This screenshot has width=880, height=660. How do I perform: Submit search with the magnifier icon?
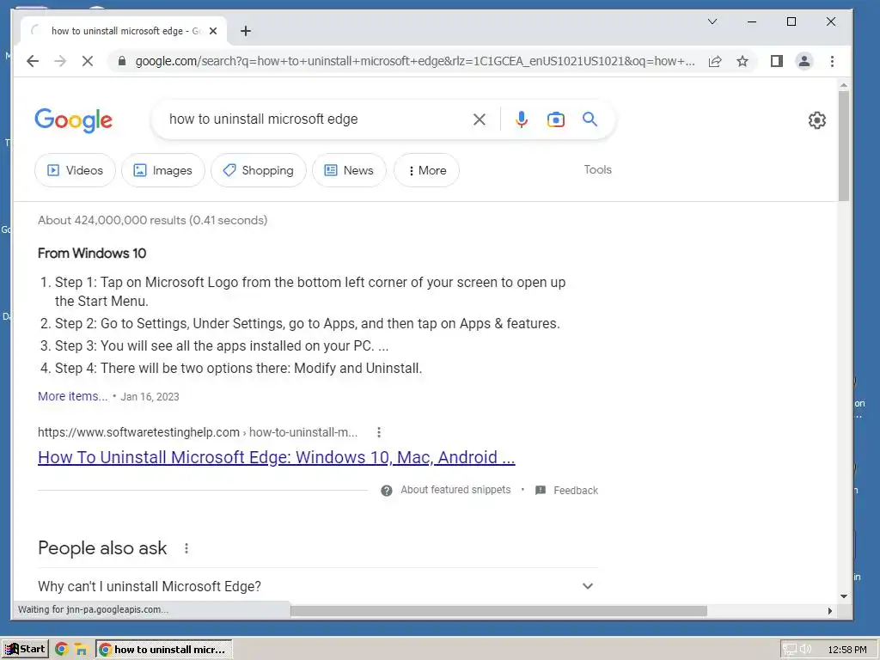coord(590,119)
